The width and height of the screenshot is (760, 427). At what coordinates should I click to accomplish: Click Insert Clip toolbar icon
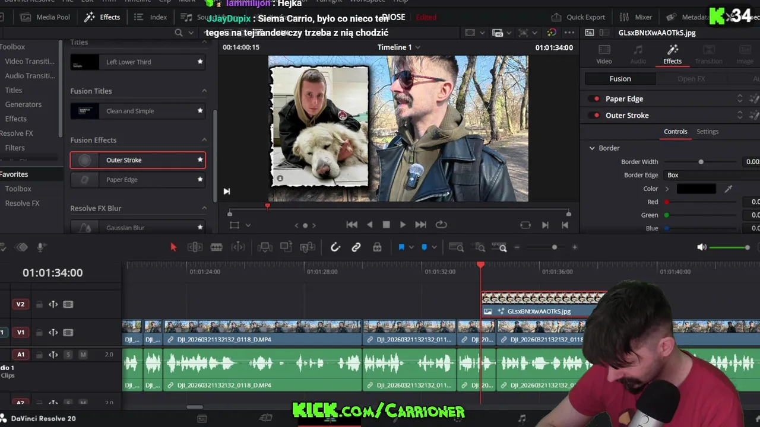tap(265, 247)
